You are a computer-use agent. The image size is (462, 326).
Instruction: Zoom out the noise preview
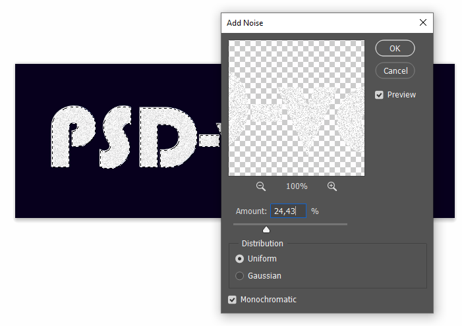coord(261,186)
